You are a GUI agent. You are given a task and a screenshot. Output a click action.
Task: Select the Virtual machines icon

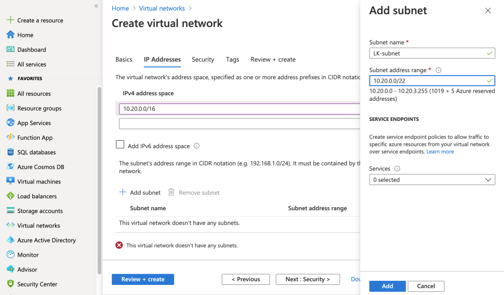(10, 181)
